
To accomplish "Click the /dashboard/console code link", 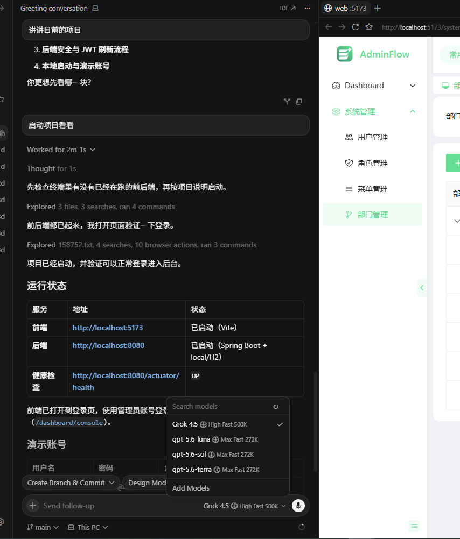I will [x=69, y=423].
